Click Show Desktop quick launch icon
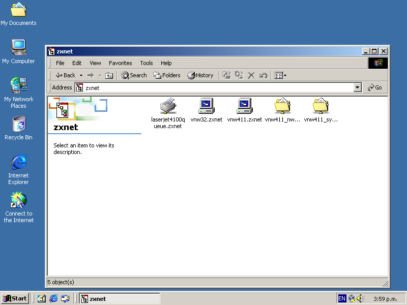This screenshot has width=407, height=305. coord(42,298)
